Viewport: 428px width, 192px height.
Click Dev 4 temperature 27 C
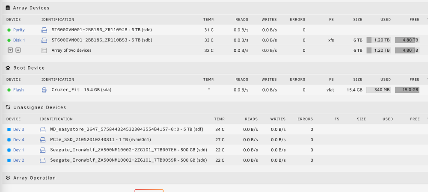[220, 140]
